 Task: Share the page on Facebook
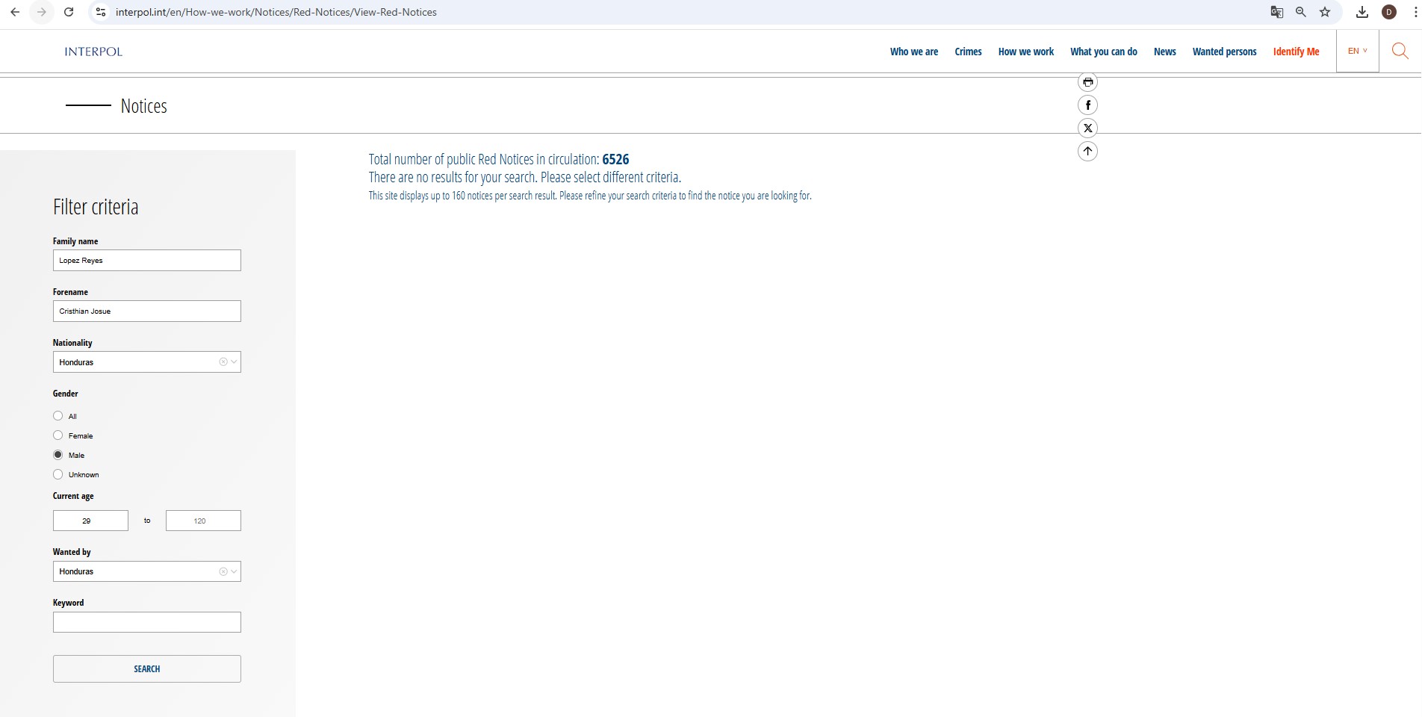tap(1087, 105)
